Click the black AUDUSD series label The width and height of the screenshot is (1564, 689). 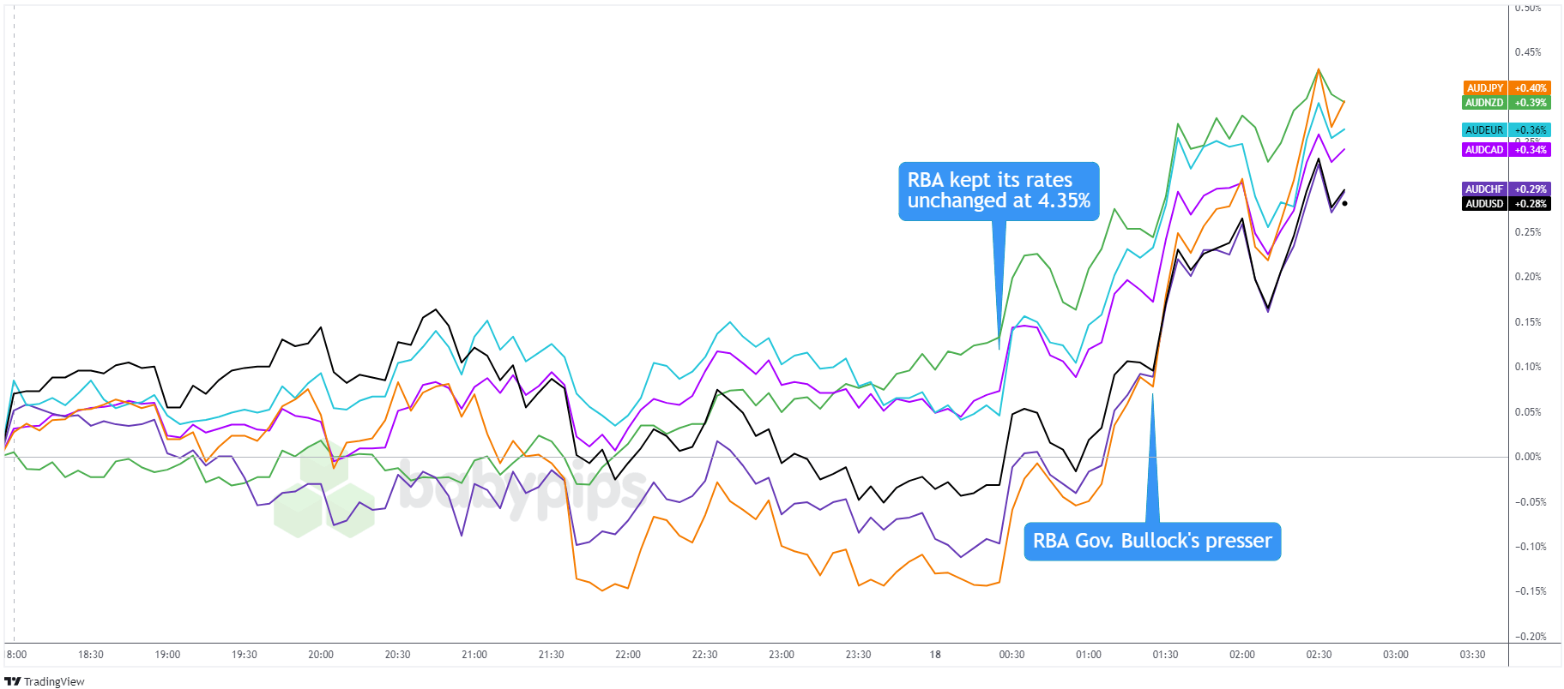click(x=1485, y=204)
